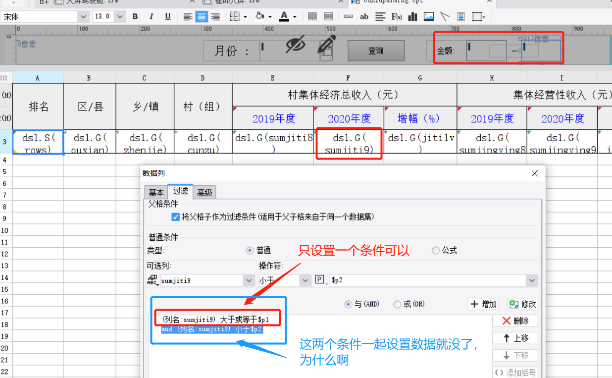Click the font color 'A' icon
Screen dimensions: 612x378
[284, 16]
